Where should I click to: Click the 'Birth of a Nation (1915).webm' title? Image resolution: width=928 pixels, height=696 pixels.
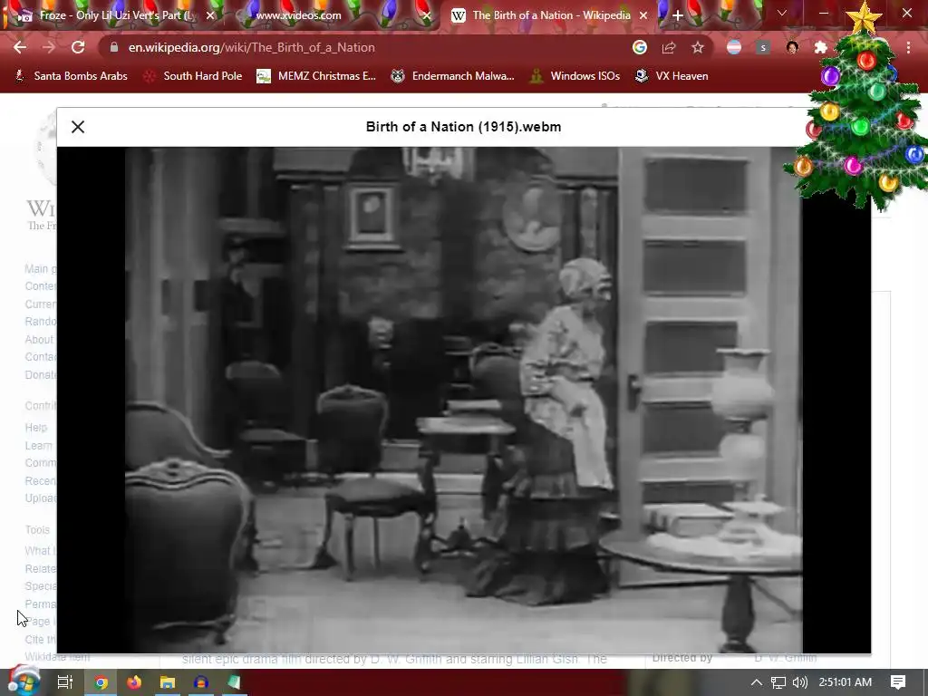click(463, 127)
